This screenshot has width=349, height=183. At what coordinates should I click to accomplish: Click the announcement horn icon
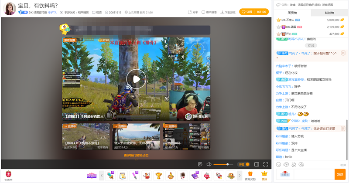(x=278, y=5)
